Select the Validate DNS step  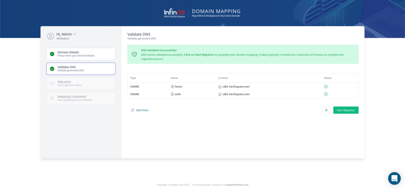(81, 69)
